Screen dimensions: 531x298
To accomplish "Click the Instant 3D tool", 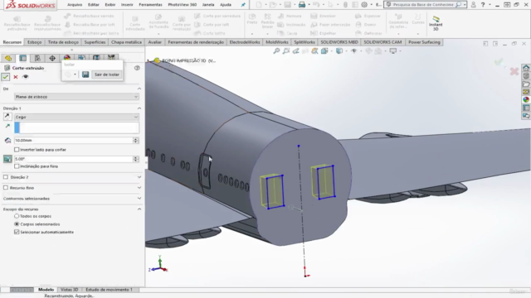I will click(436, 24).
